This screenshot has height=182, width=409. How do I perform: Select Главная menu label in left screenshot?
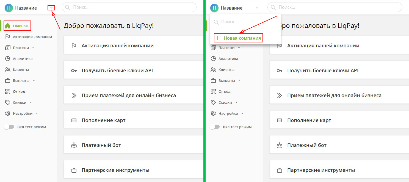(x=20, y=26)
